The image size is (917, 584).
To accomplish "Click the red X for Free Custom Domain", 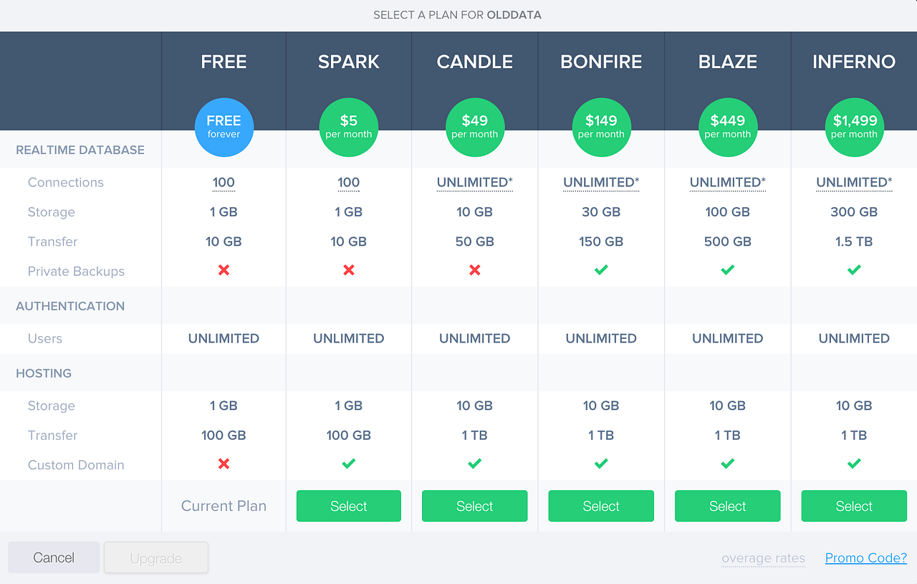I will [224, 464].
